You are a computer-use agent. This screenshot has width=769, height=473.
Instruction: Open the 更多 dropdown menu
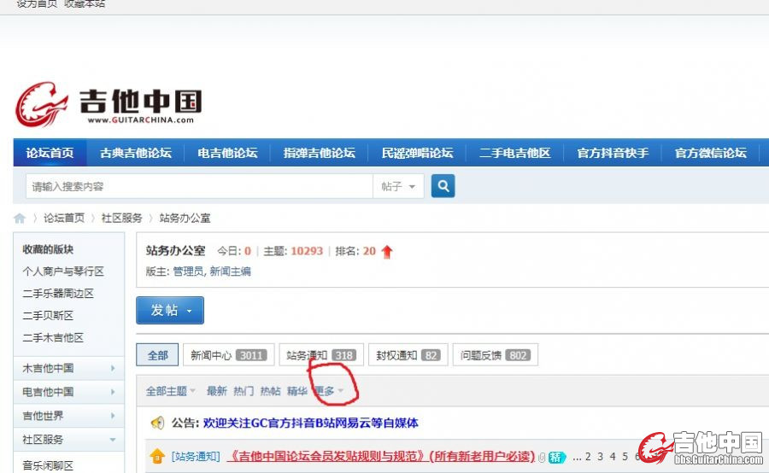(x=329, y=391)
